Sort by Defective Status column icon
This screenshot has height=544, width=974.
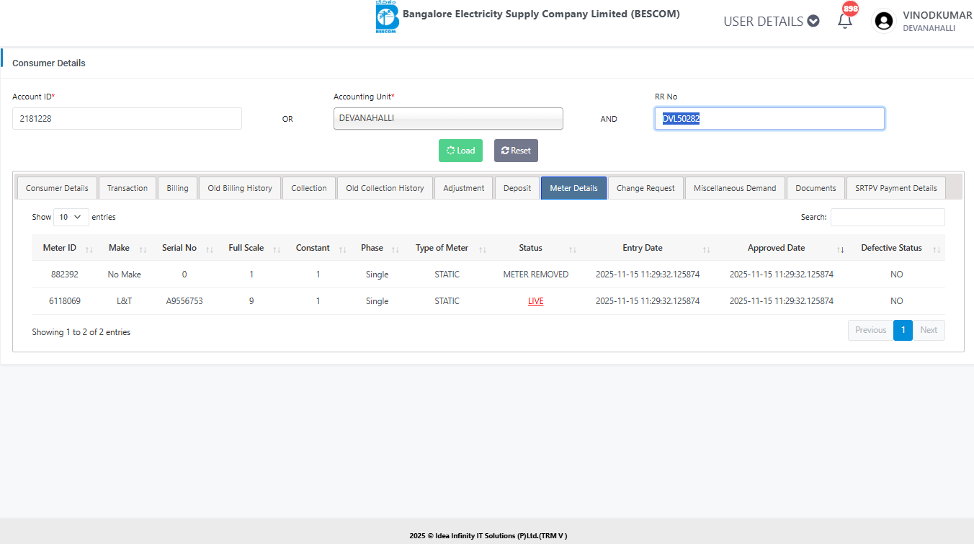pyautogui.click(x=937, y=249)
